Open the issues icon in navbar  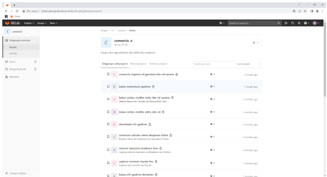point(286,23)
